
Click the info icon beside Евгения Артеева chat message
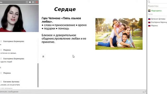click(1, 82)
